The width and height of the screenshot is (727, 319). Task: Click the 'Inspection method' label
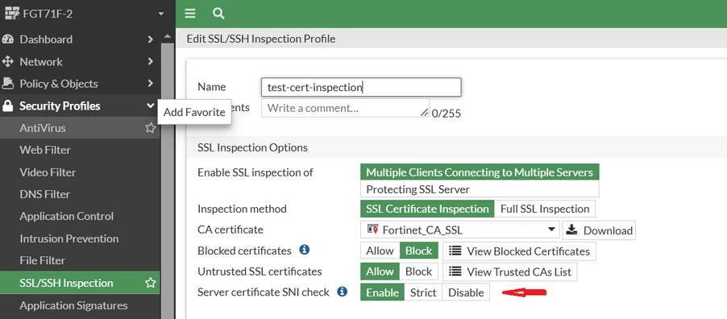[x=242, y=209]
